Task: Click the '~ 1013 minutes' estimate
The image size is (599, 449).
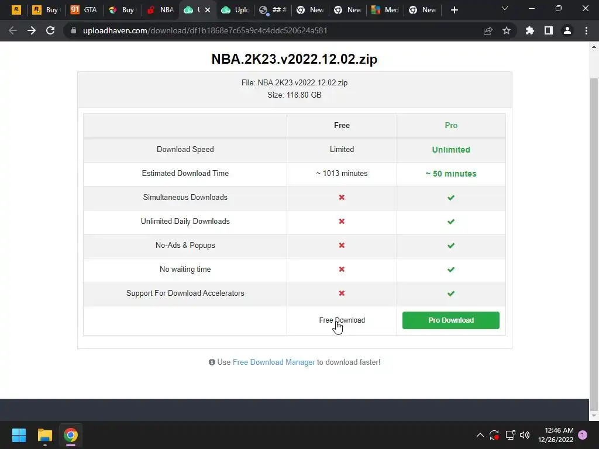Action: click(x=342, y=173)
